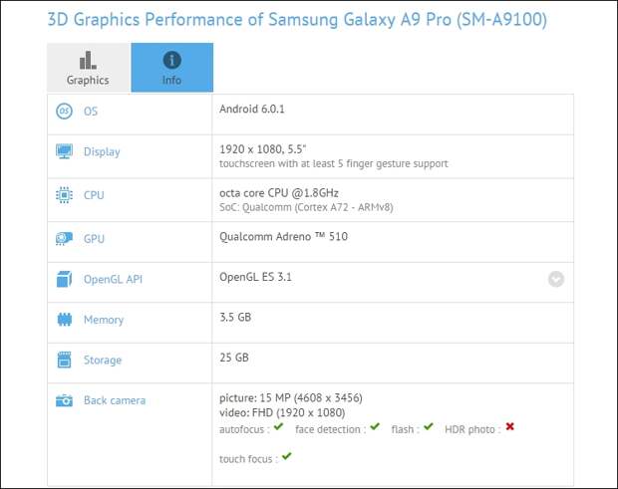Viewport: 618px width, 489px height.
Task: Click the CPU chip icon
Action: click(64, 195)
